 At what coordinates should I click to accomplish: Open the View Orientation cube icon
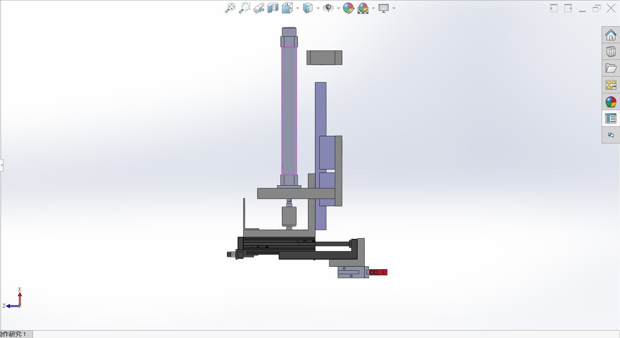coord(287,8)
